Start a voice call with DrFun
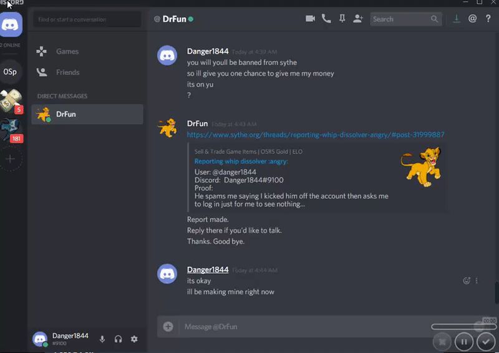This screenshot has width=499, height=353. coord(326,19)
